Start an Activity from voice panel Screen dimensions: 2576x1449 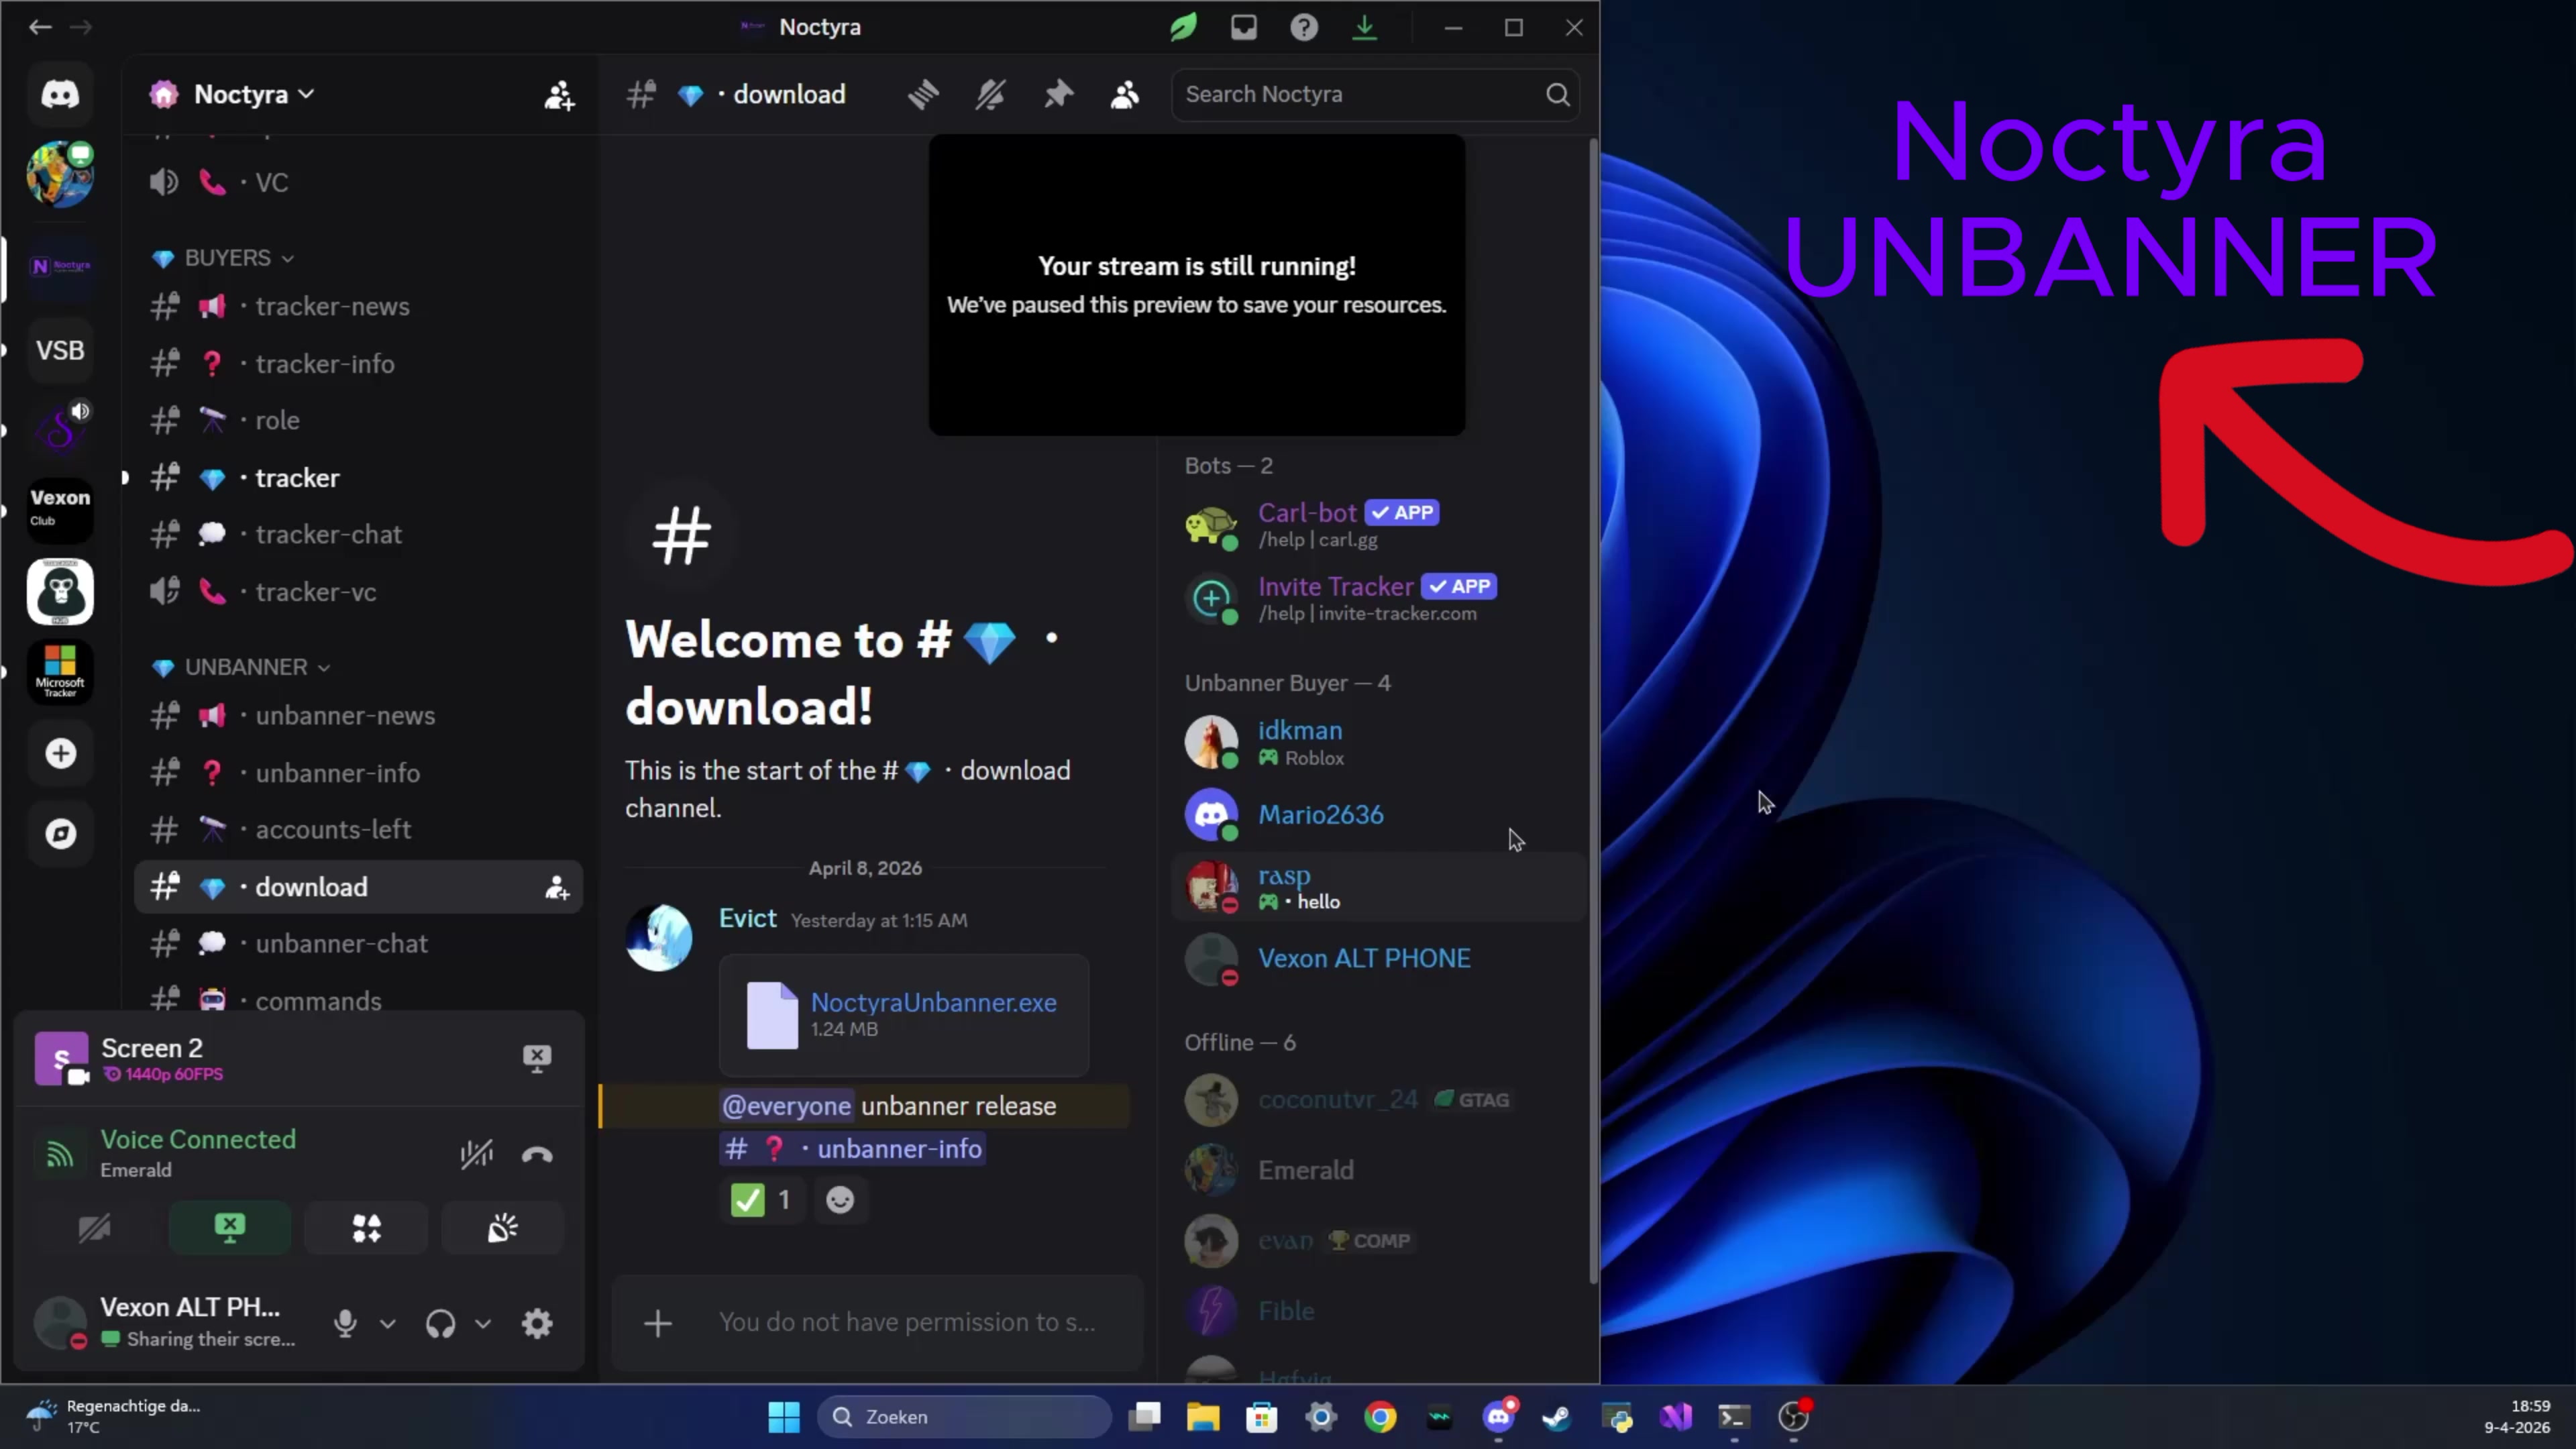click(x=366, y=1228)
